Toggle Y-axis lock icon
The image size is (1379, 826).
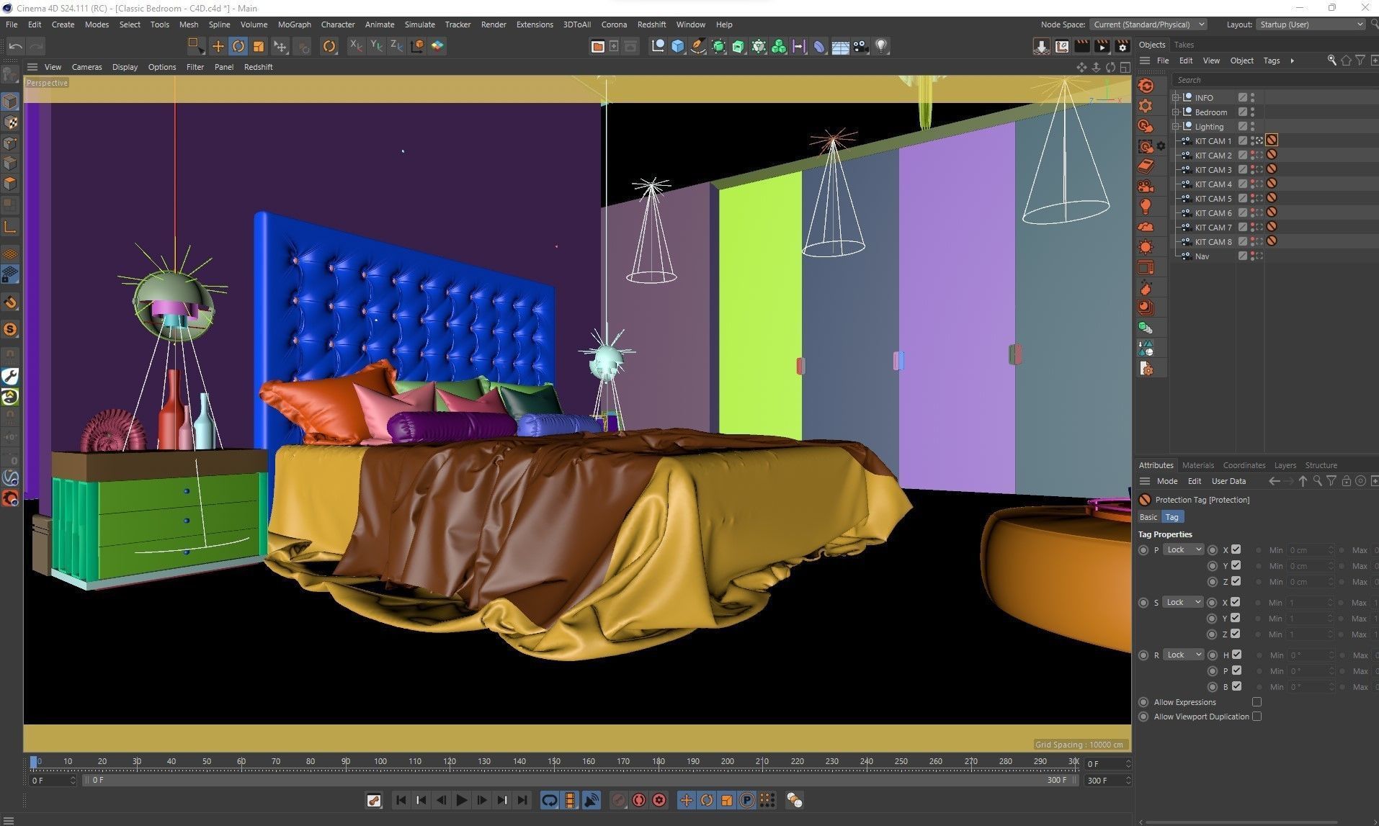coord(376,46)
